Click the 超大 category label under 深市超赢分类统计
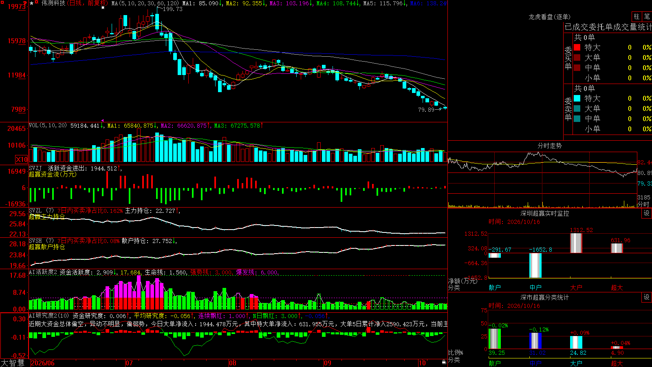 pos(617,363)
